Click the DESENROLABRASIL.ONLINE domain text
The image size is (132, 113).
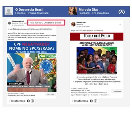(x=79, y=88)
